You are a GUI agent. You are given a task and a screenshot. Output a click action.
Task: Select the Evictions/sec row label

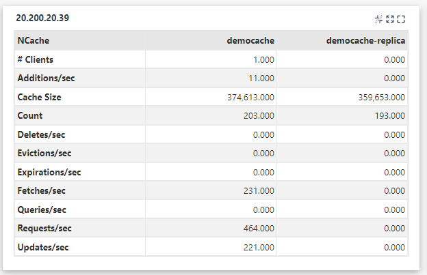click(44, 153)
